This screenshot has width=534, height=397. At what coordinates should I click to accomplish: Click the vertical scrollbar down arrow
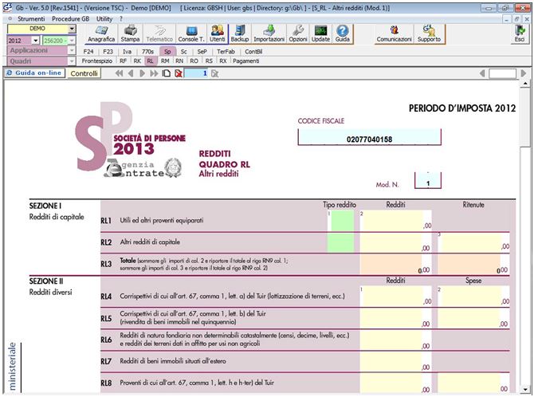click(x=525, y=388)
